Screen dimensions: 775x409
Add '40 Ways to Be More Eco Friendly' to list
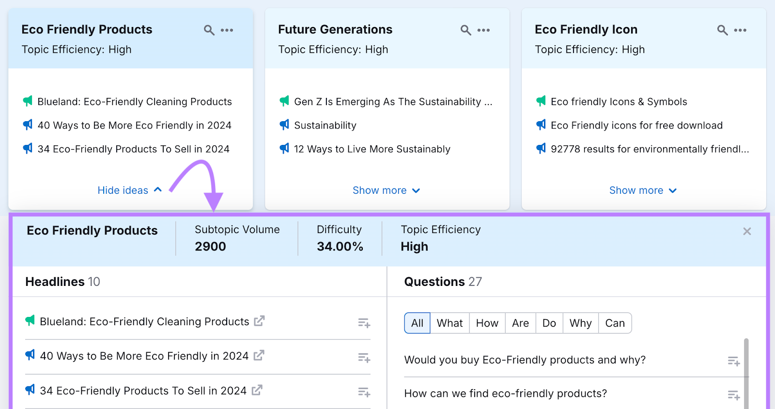(364, 358)
